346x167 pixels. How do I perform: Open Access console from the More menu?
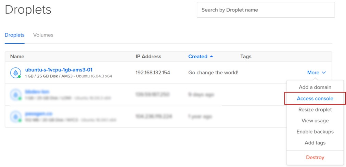pos(315,98)
